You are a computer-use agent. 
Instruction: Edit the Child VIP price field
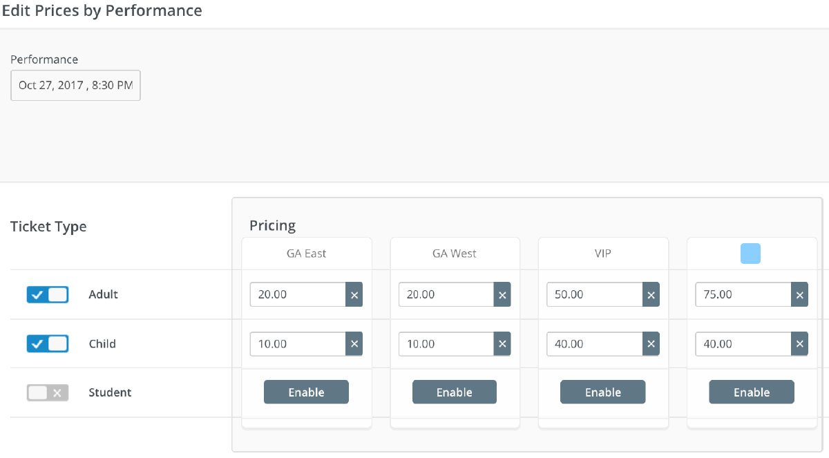tap(594, 344)
